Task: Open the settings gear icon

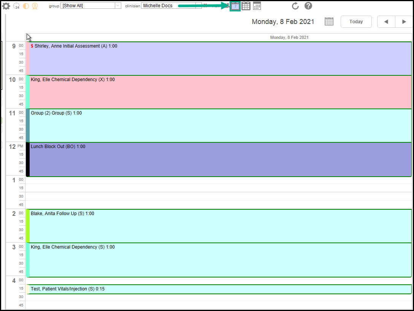Action: (6, 6)
